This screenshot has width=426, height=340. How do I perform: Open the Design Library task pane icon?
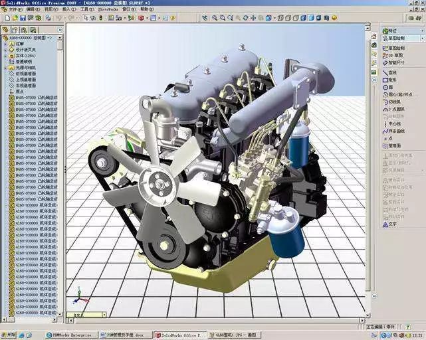point(374,45)
